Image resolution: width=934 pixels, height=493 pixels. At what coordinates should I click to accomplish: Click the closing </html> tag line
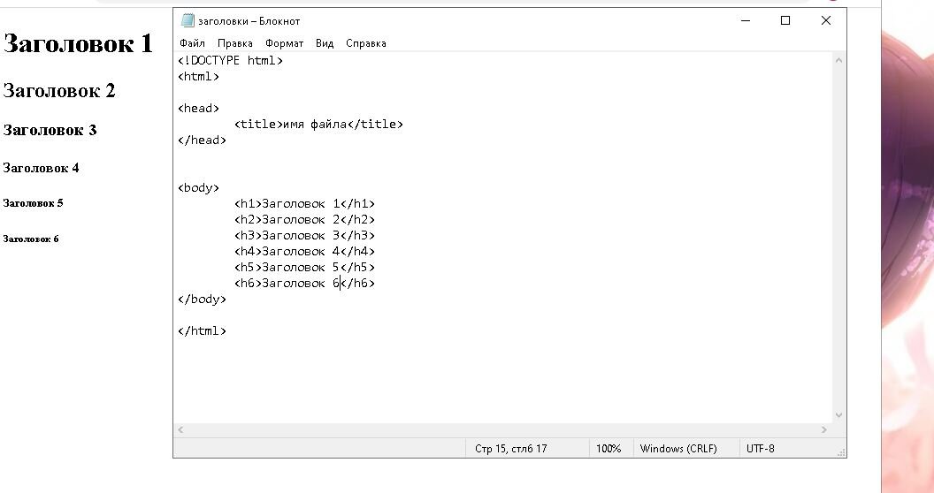[202, 331]
